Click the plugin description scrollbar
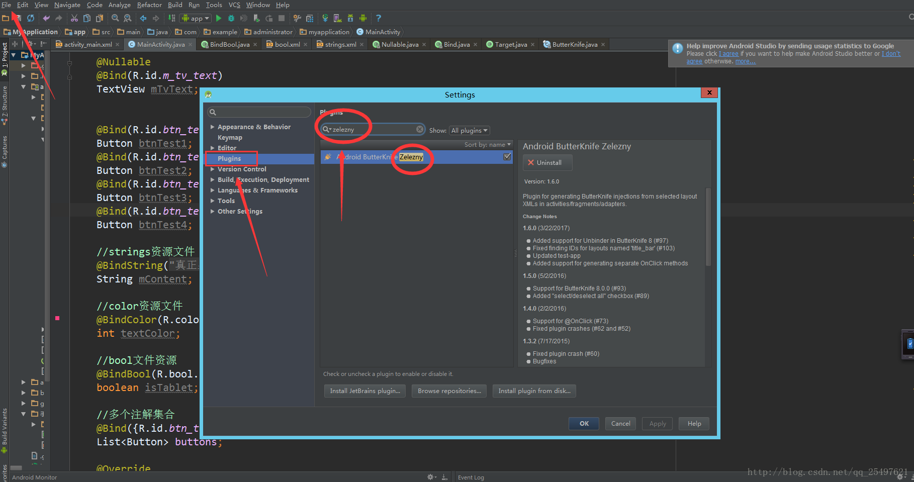This screenshot has height=482, width=914. 708,226
